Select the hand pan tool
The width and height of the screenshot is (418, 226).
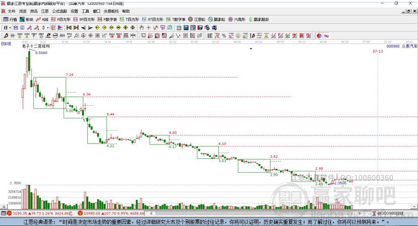(x=142, y=28)
